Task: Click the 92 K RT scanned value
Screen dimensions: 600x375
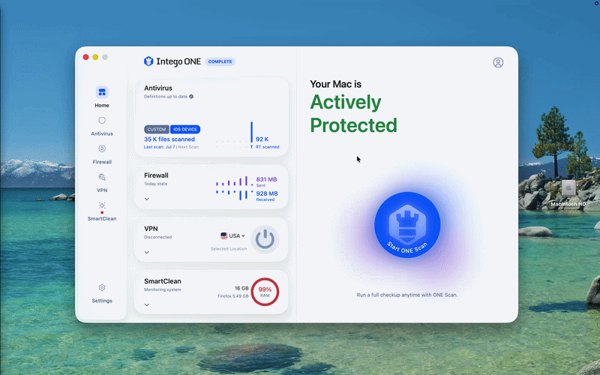Action: point(262,139)
